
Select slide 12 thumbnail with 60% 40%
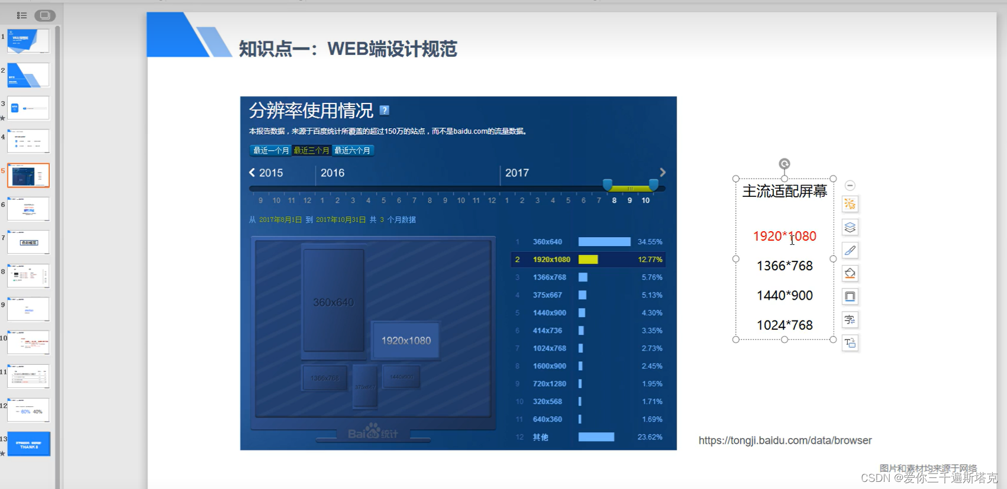pos(28,410)
